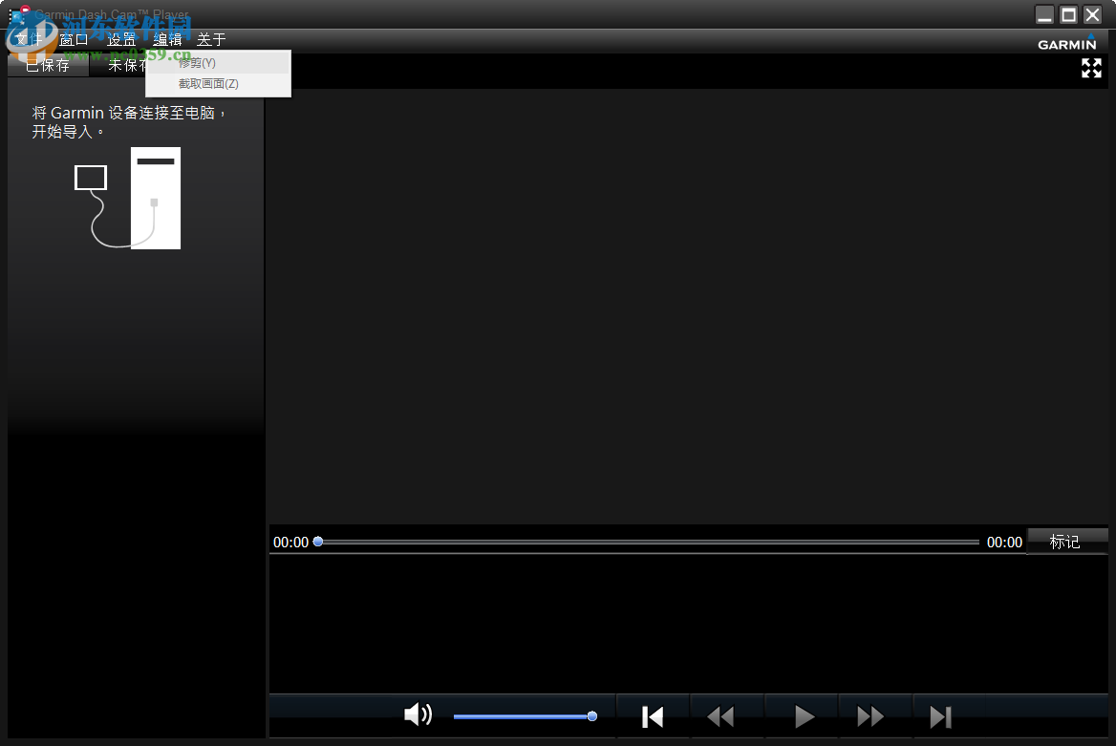The image size is (1116, 746).
Task: Click the total duration 00:00 label
Action: [1004, 543]
